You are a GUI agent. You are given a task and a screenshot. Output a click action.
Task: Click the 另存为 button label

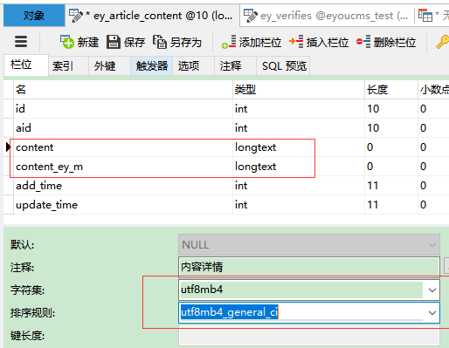(186, 43)
